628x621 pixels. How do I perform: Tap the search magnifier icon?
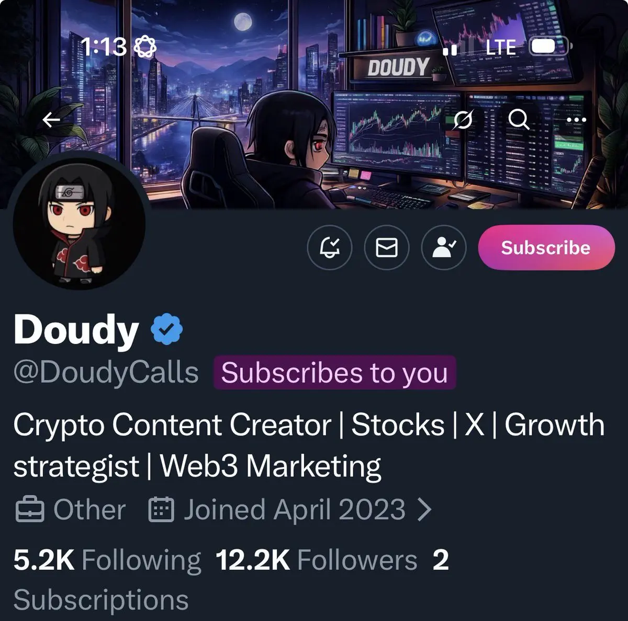click(519, 120)
